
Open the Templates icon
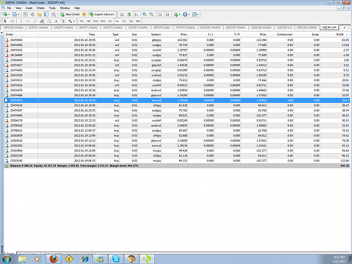coord(194,15)
